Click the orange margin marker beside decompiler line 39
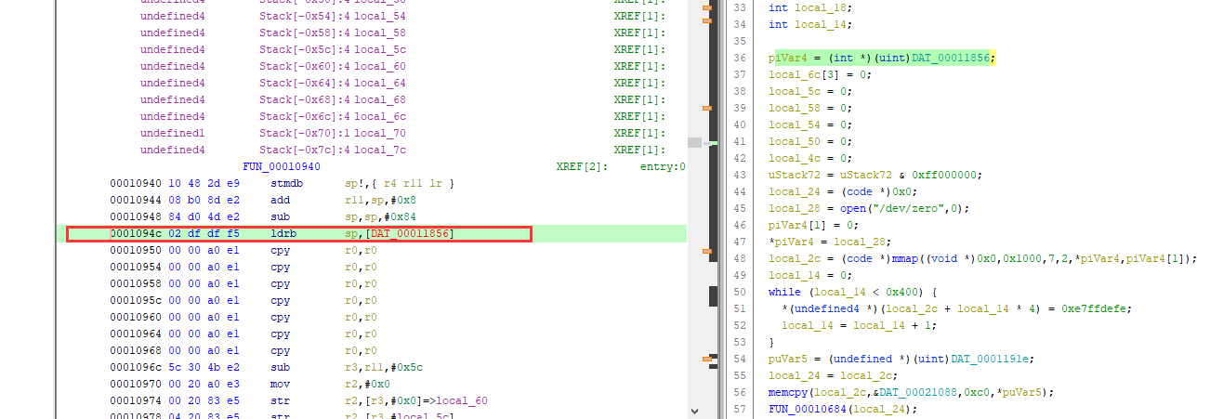 point(706,109)
